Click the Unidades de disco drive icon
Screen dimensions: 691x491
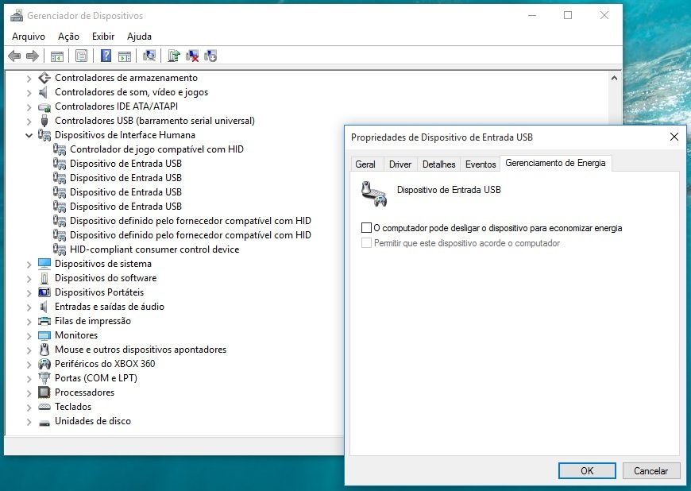44,422
